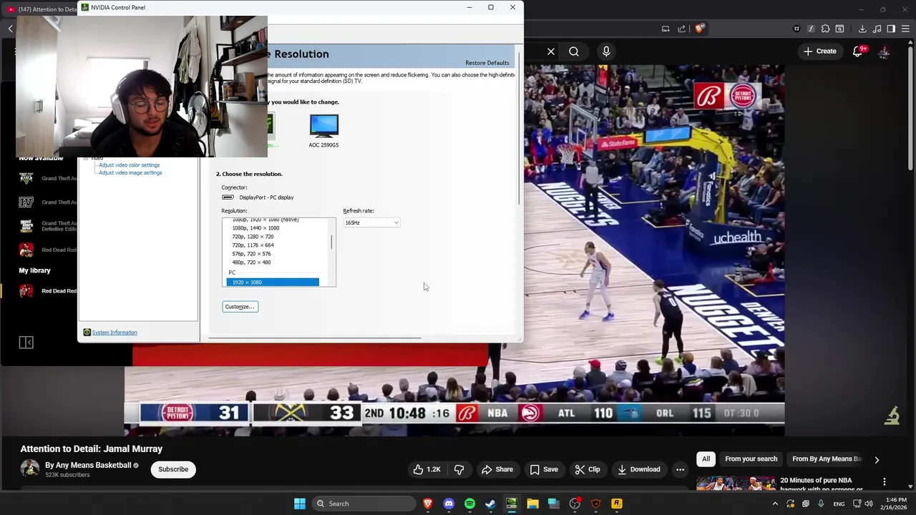Viewport: 916px width, 515px height.
Task: Open YouTube notifications bell
Action: point(857,51)
